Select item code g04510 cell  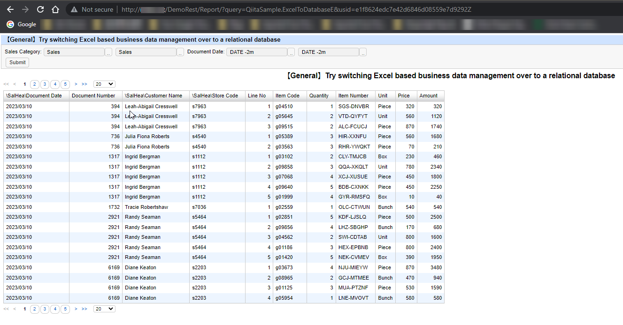(290, 106)
